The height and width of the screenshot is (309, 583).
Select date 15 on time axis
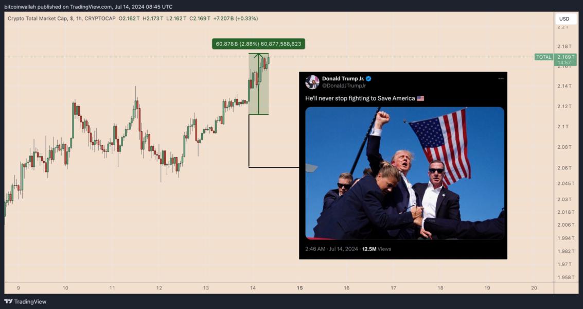[299, 288]
